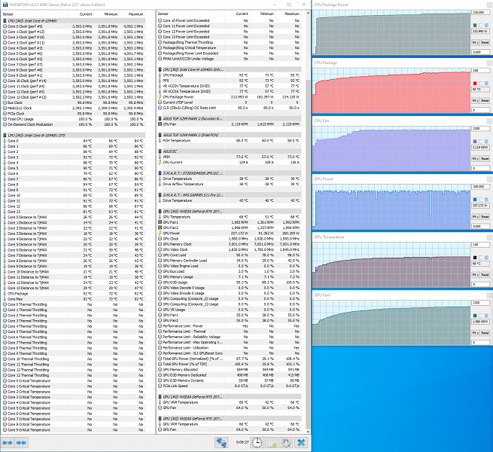Select the CPU Package Power sensor row
This screenshot has width=493, height=452.
pyautogui.click(x=229, y=97)
